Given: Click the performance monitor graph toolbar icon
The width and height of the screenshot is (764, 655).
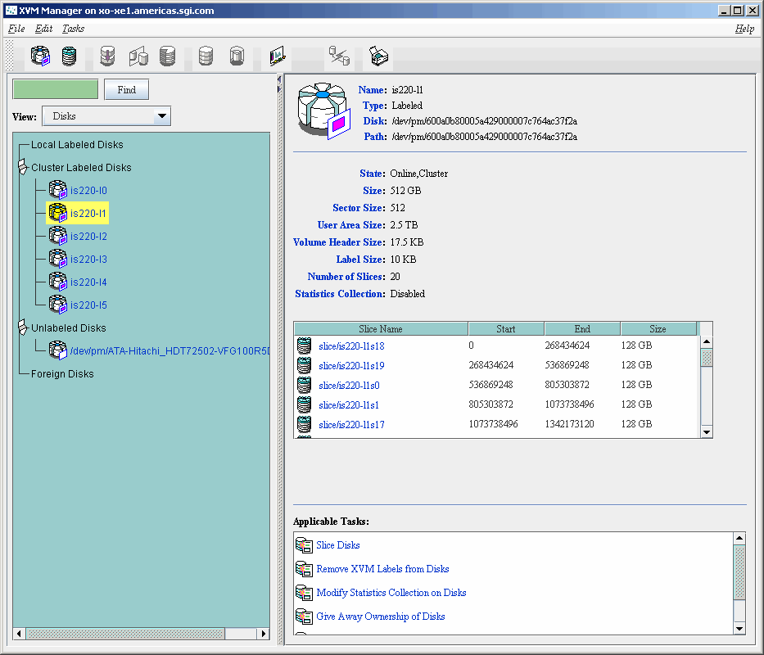Looking at the screenshot, I should (278, 56).
